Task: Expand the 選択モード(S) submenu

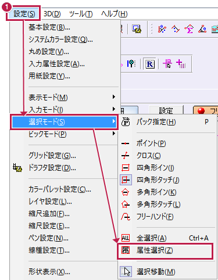Action: point(64,122)
